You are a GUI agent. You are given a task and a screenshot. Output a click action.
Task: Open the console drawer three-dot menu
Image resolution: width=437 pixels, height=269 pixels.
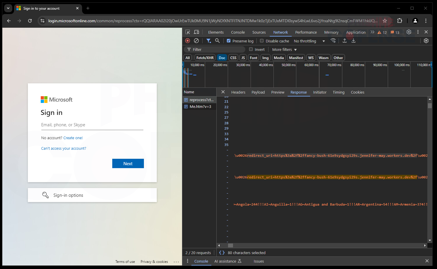188,261
